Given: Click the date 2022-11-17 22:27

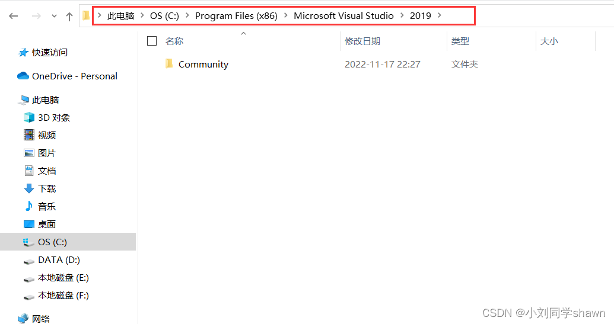Looking at the screenshot, I should click(382, 65).
